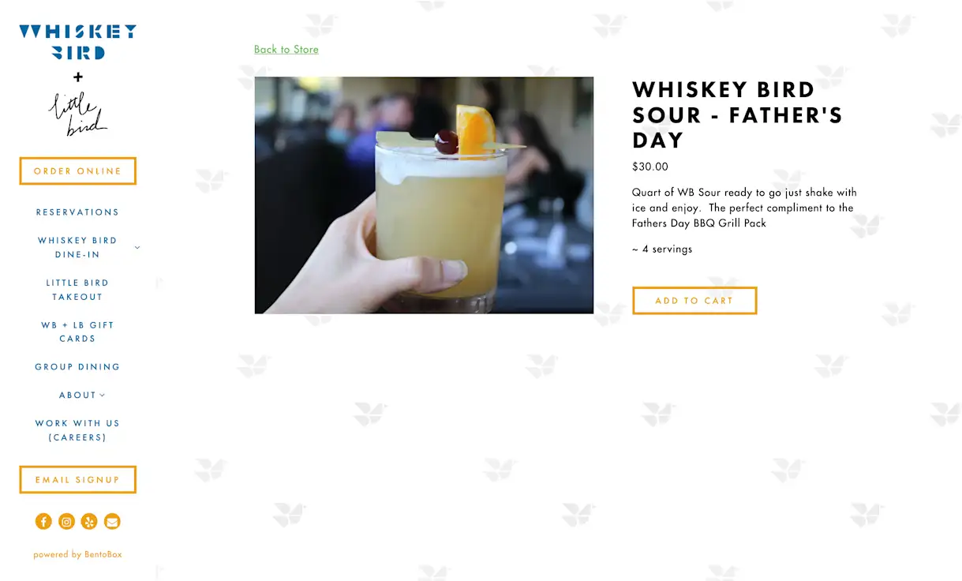Open the Group Dining page
Viewport: 962px width, 581px height.
click(x=77, y=367)
